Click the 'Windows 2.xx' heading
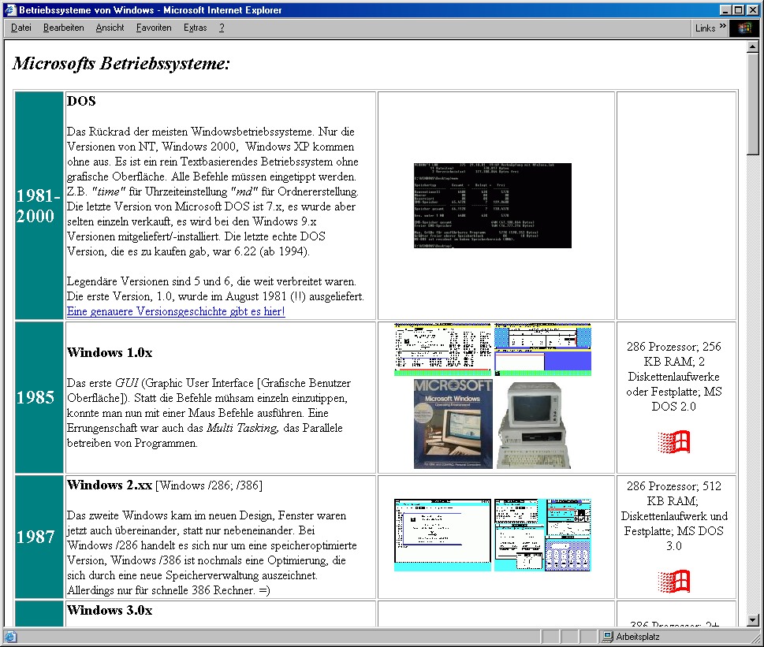The image size is (764, 647). 110,485
